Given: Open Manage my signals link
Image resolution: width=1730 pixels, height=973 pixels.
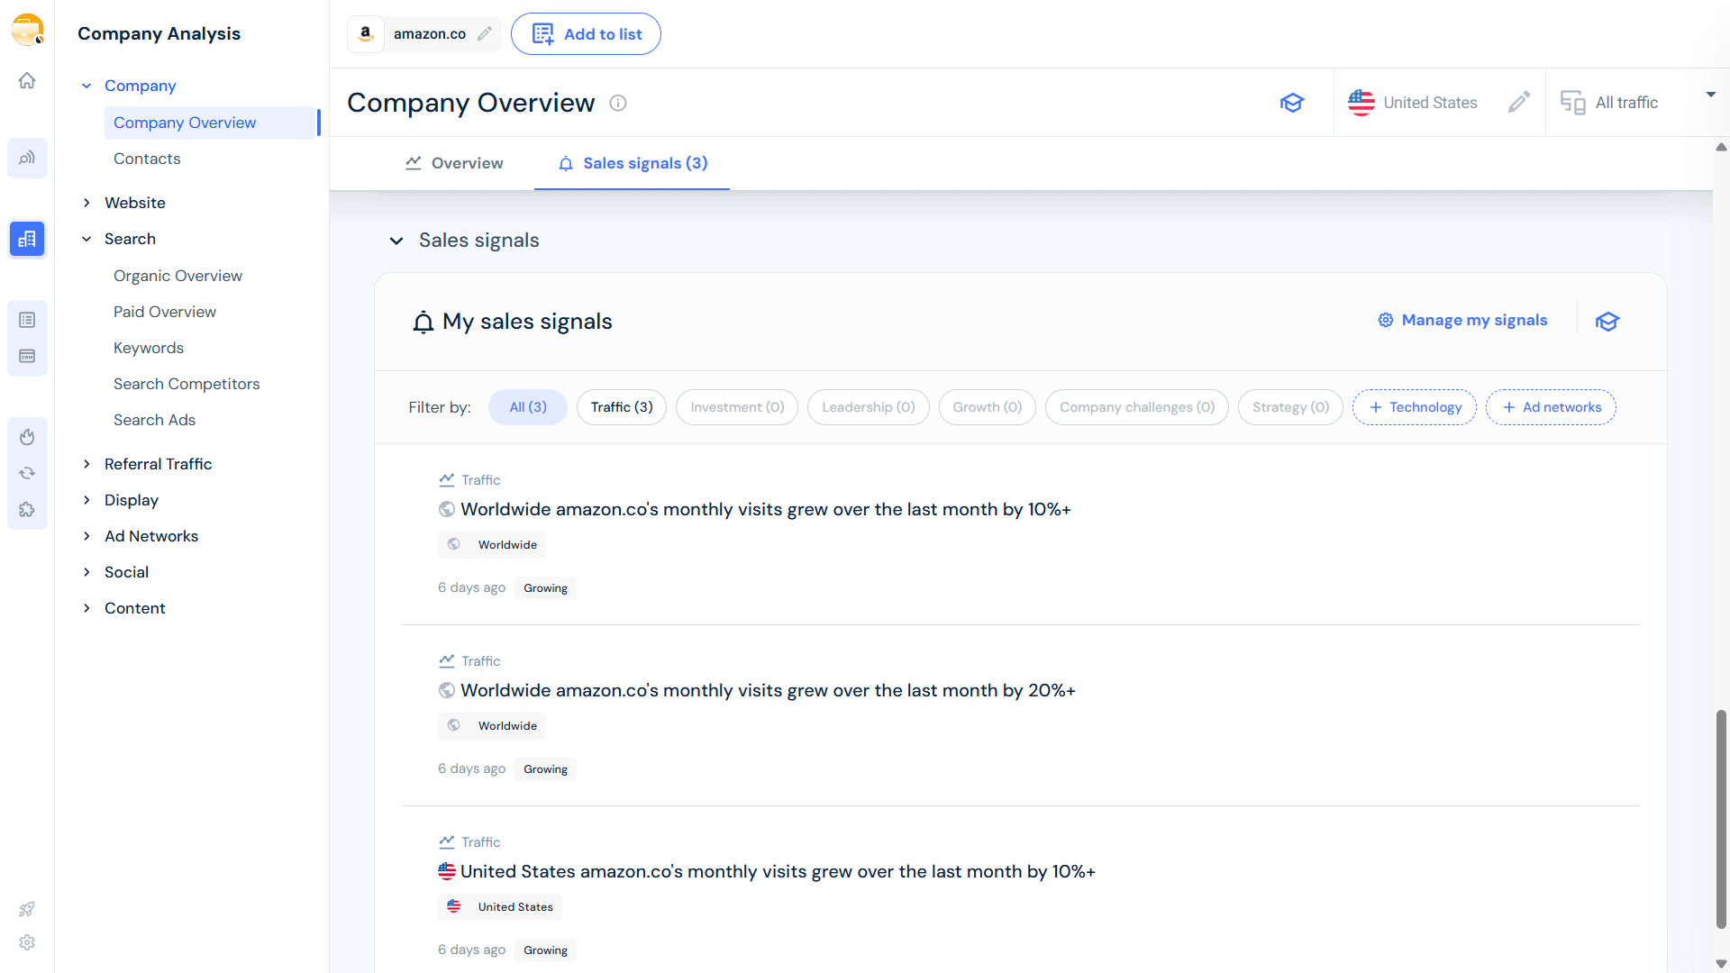Looking at the screenshot, I should coord(1473,320).
